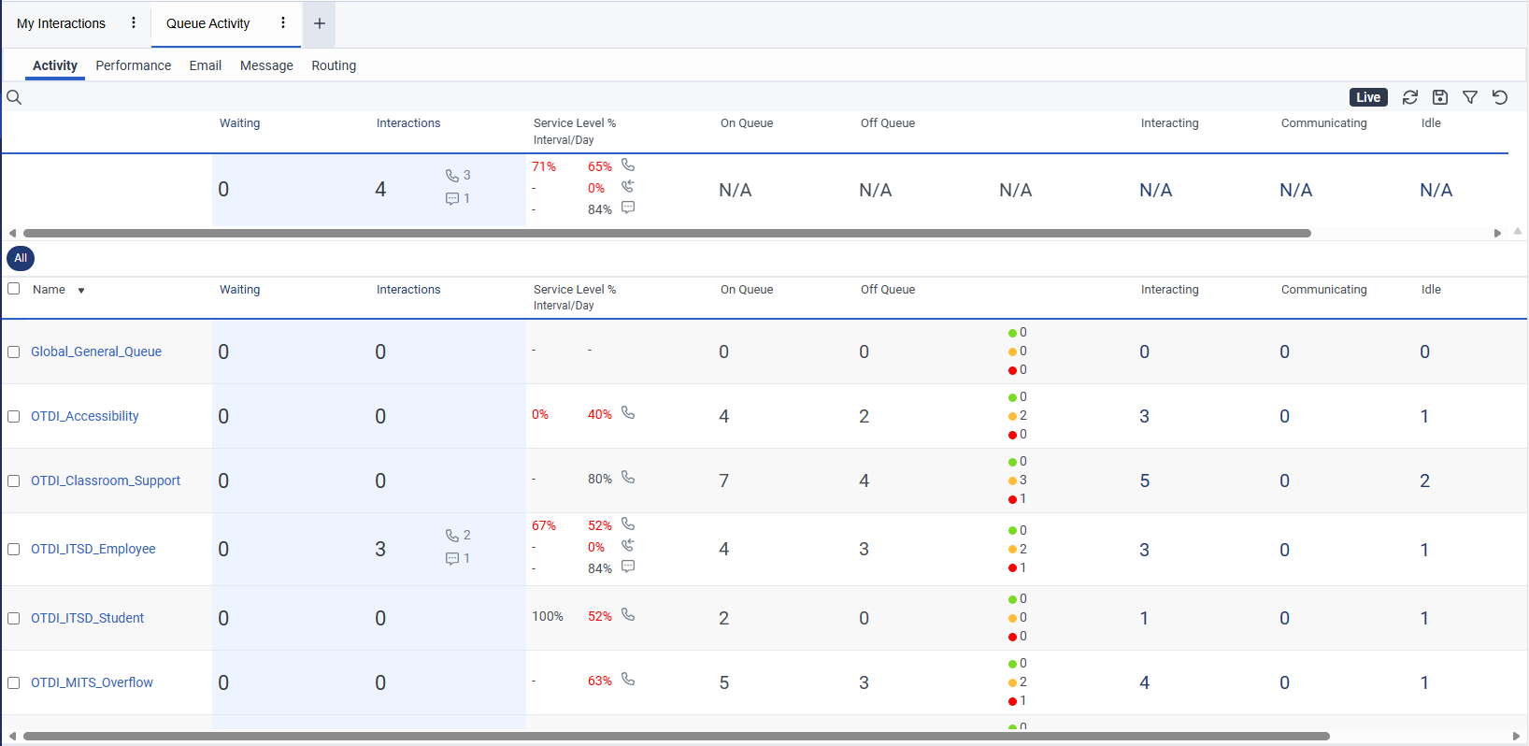Tick the select-all checkbox in header
This screenshot has height=746, width=1529.
[x=14, y=289]
